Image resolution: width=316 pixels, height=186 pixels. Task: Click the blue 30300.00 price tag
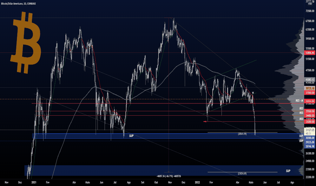310,138
